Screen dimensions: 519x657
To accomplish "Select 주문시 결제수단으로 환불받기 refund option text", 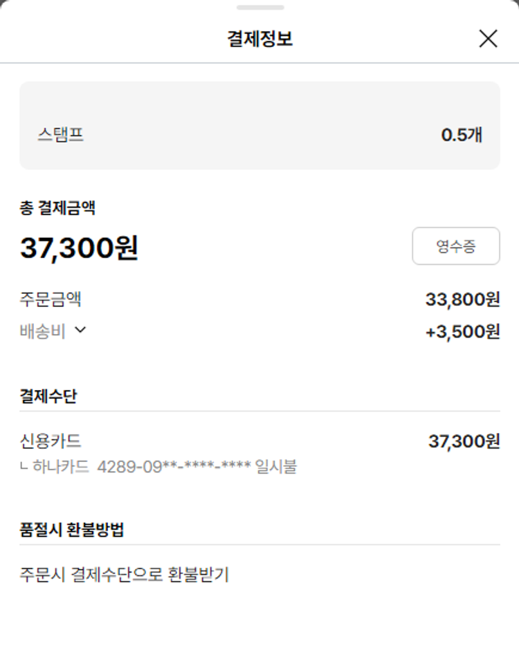I will [x=125, y=574].
